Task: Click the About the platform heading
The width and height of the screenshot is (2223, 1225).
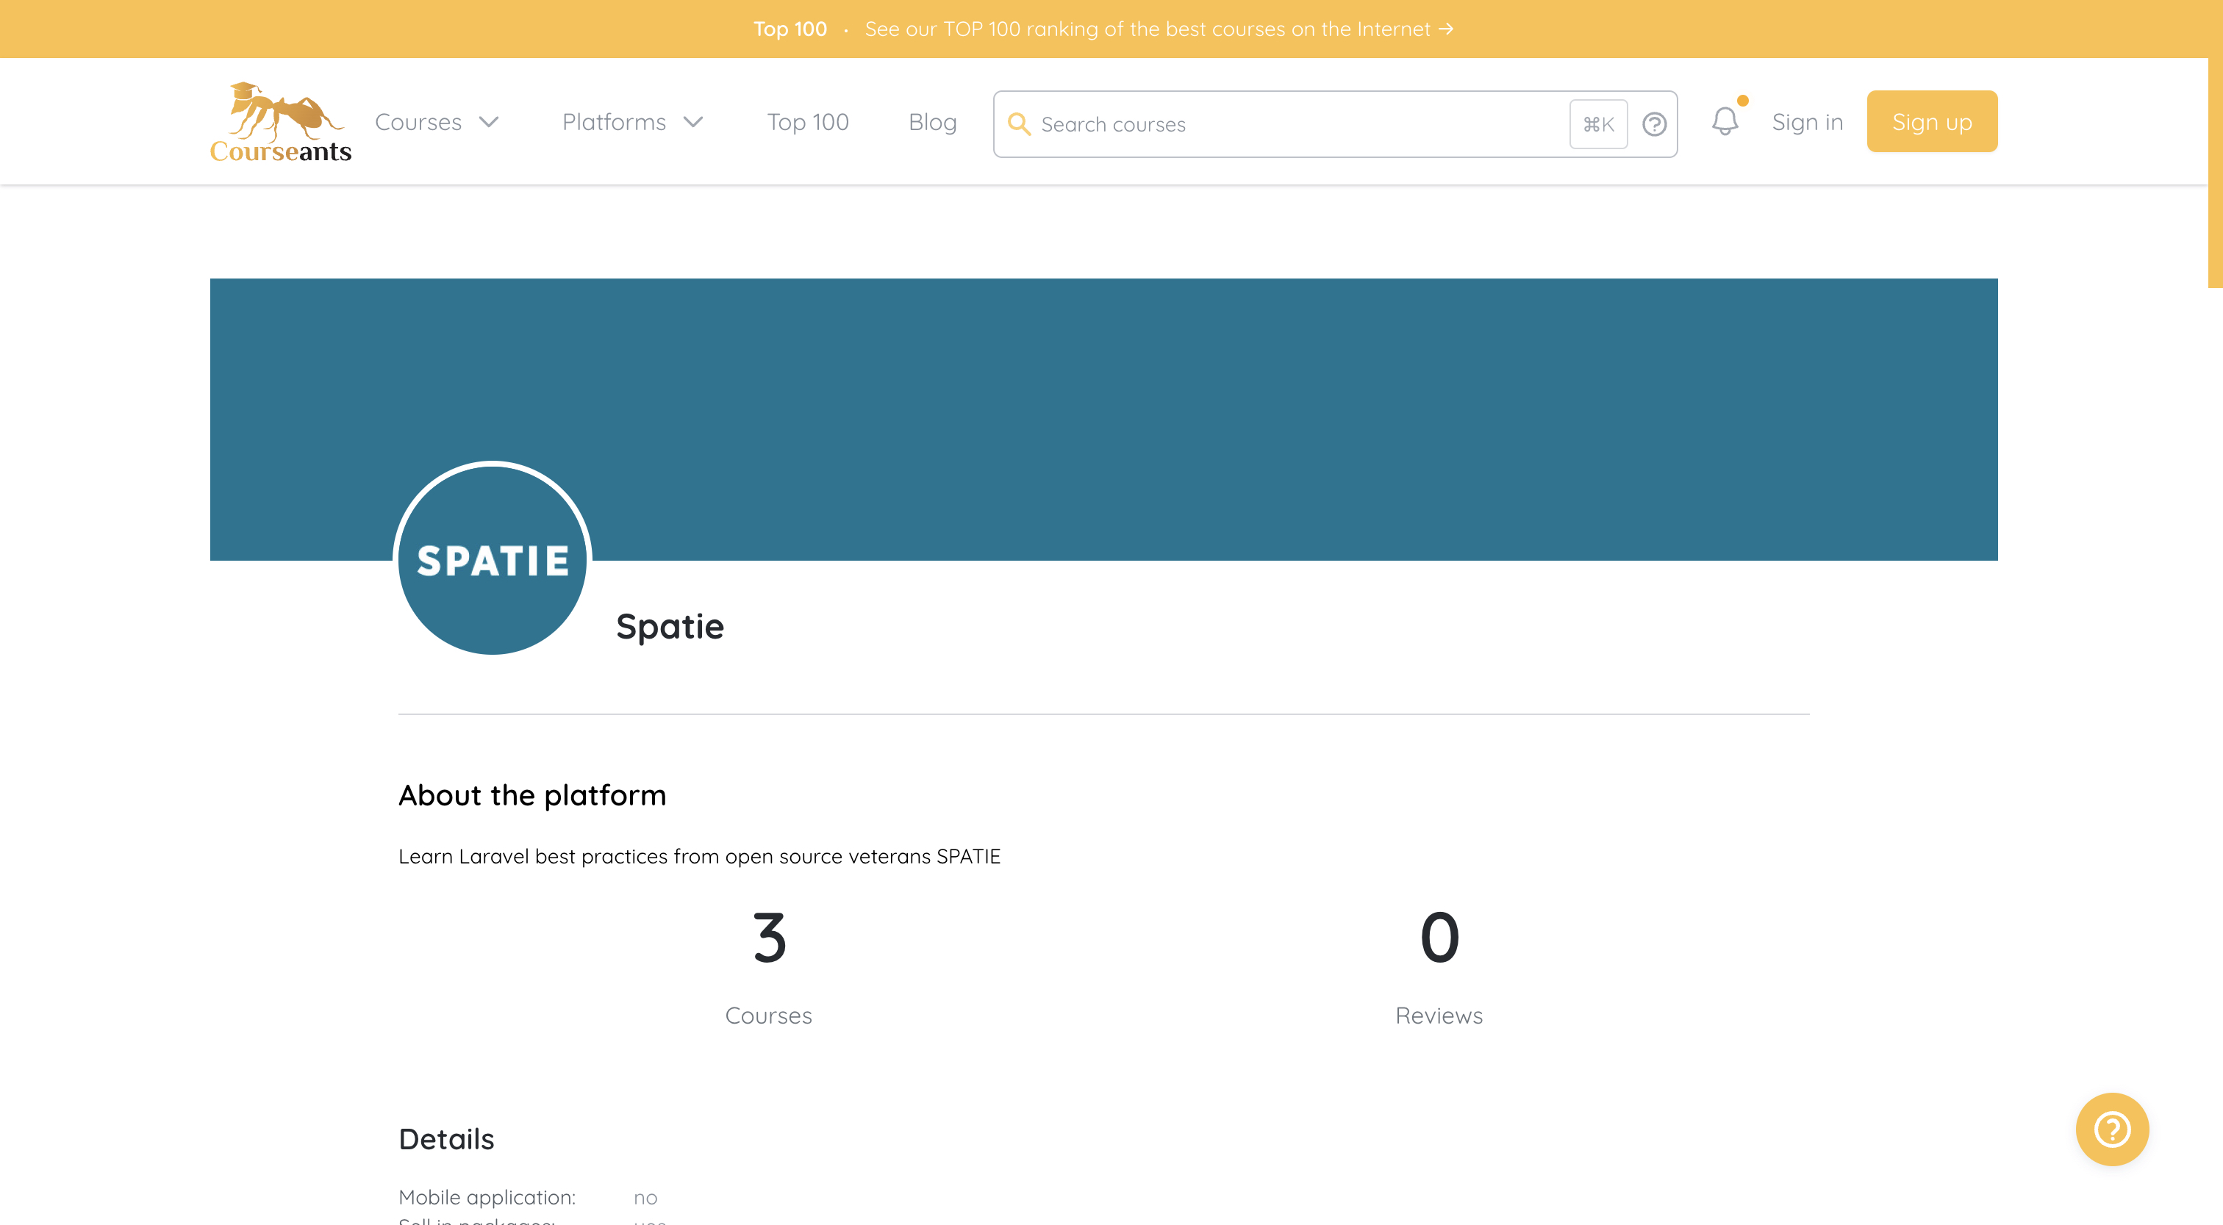Action: point(532,795)
